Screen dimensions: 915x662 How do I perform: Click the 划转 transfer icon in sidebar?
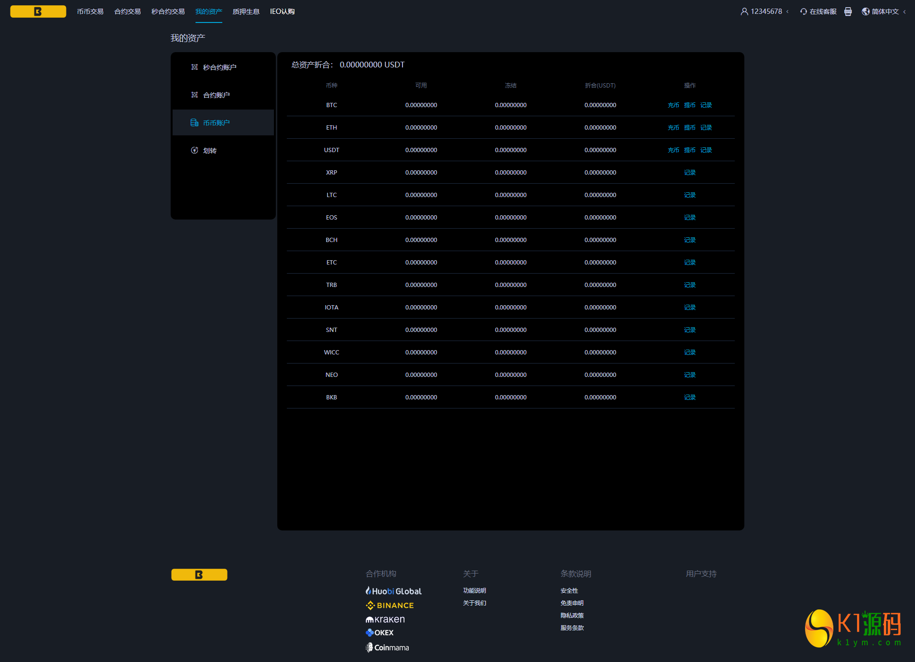(x=195, y=150)
